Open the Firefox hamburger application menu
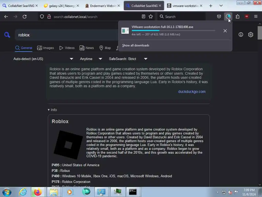The width and height of the screenshot is (262, 197). (256, 16)
